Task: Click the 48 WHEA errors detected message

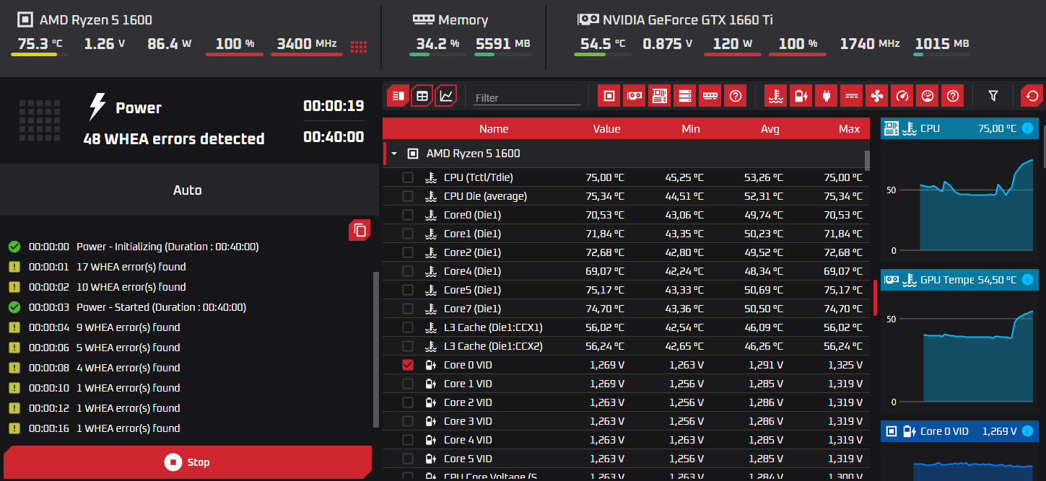Action: pyautogui.click(x=174, y=138)
